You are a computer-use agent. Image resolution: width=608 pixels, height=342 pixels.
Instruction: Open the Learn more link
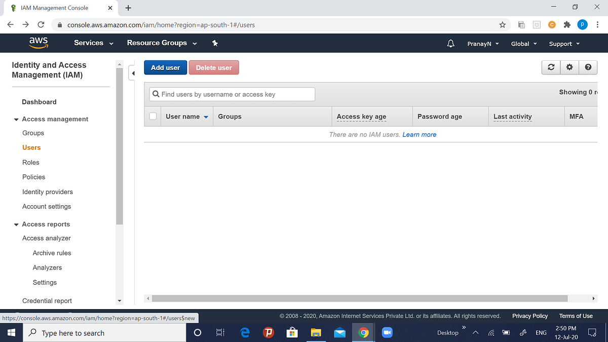(419, 134)
